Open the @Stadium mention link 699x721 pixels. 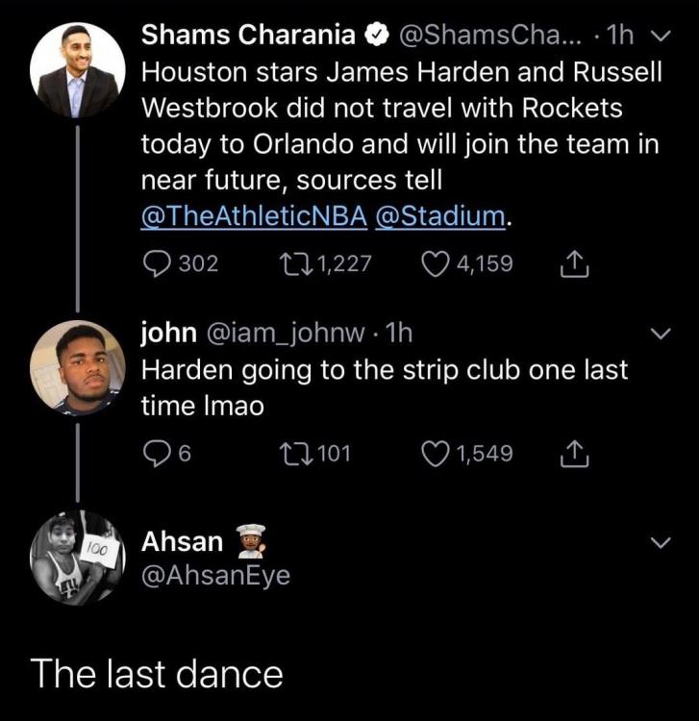point(440,216)
